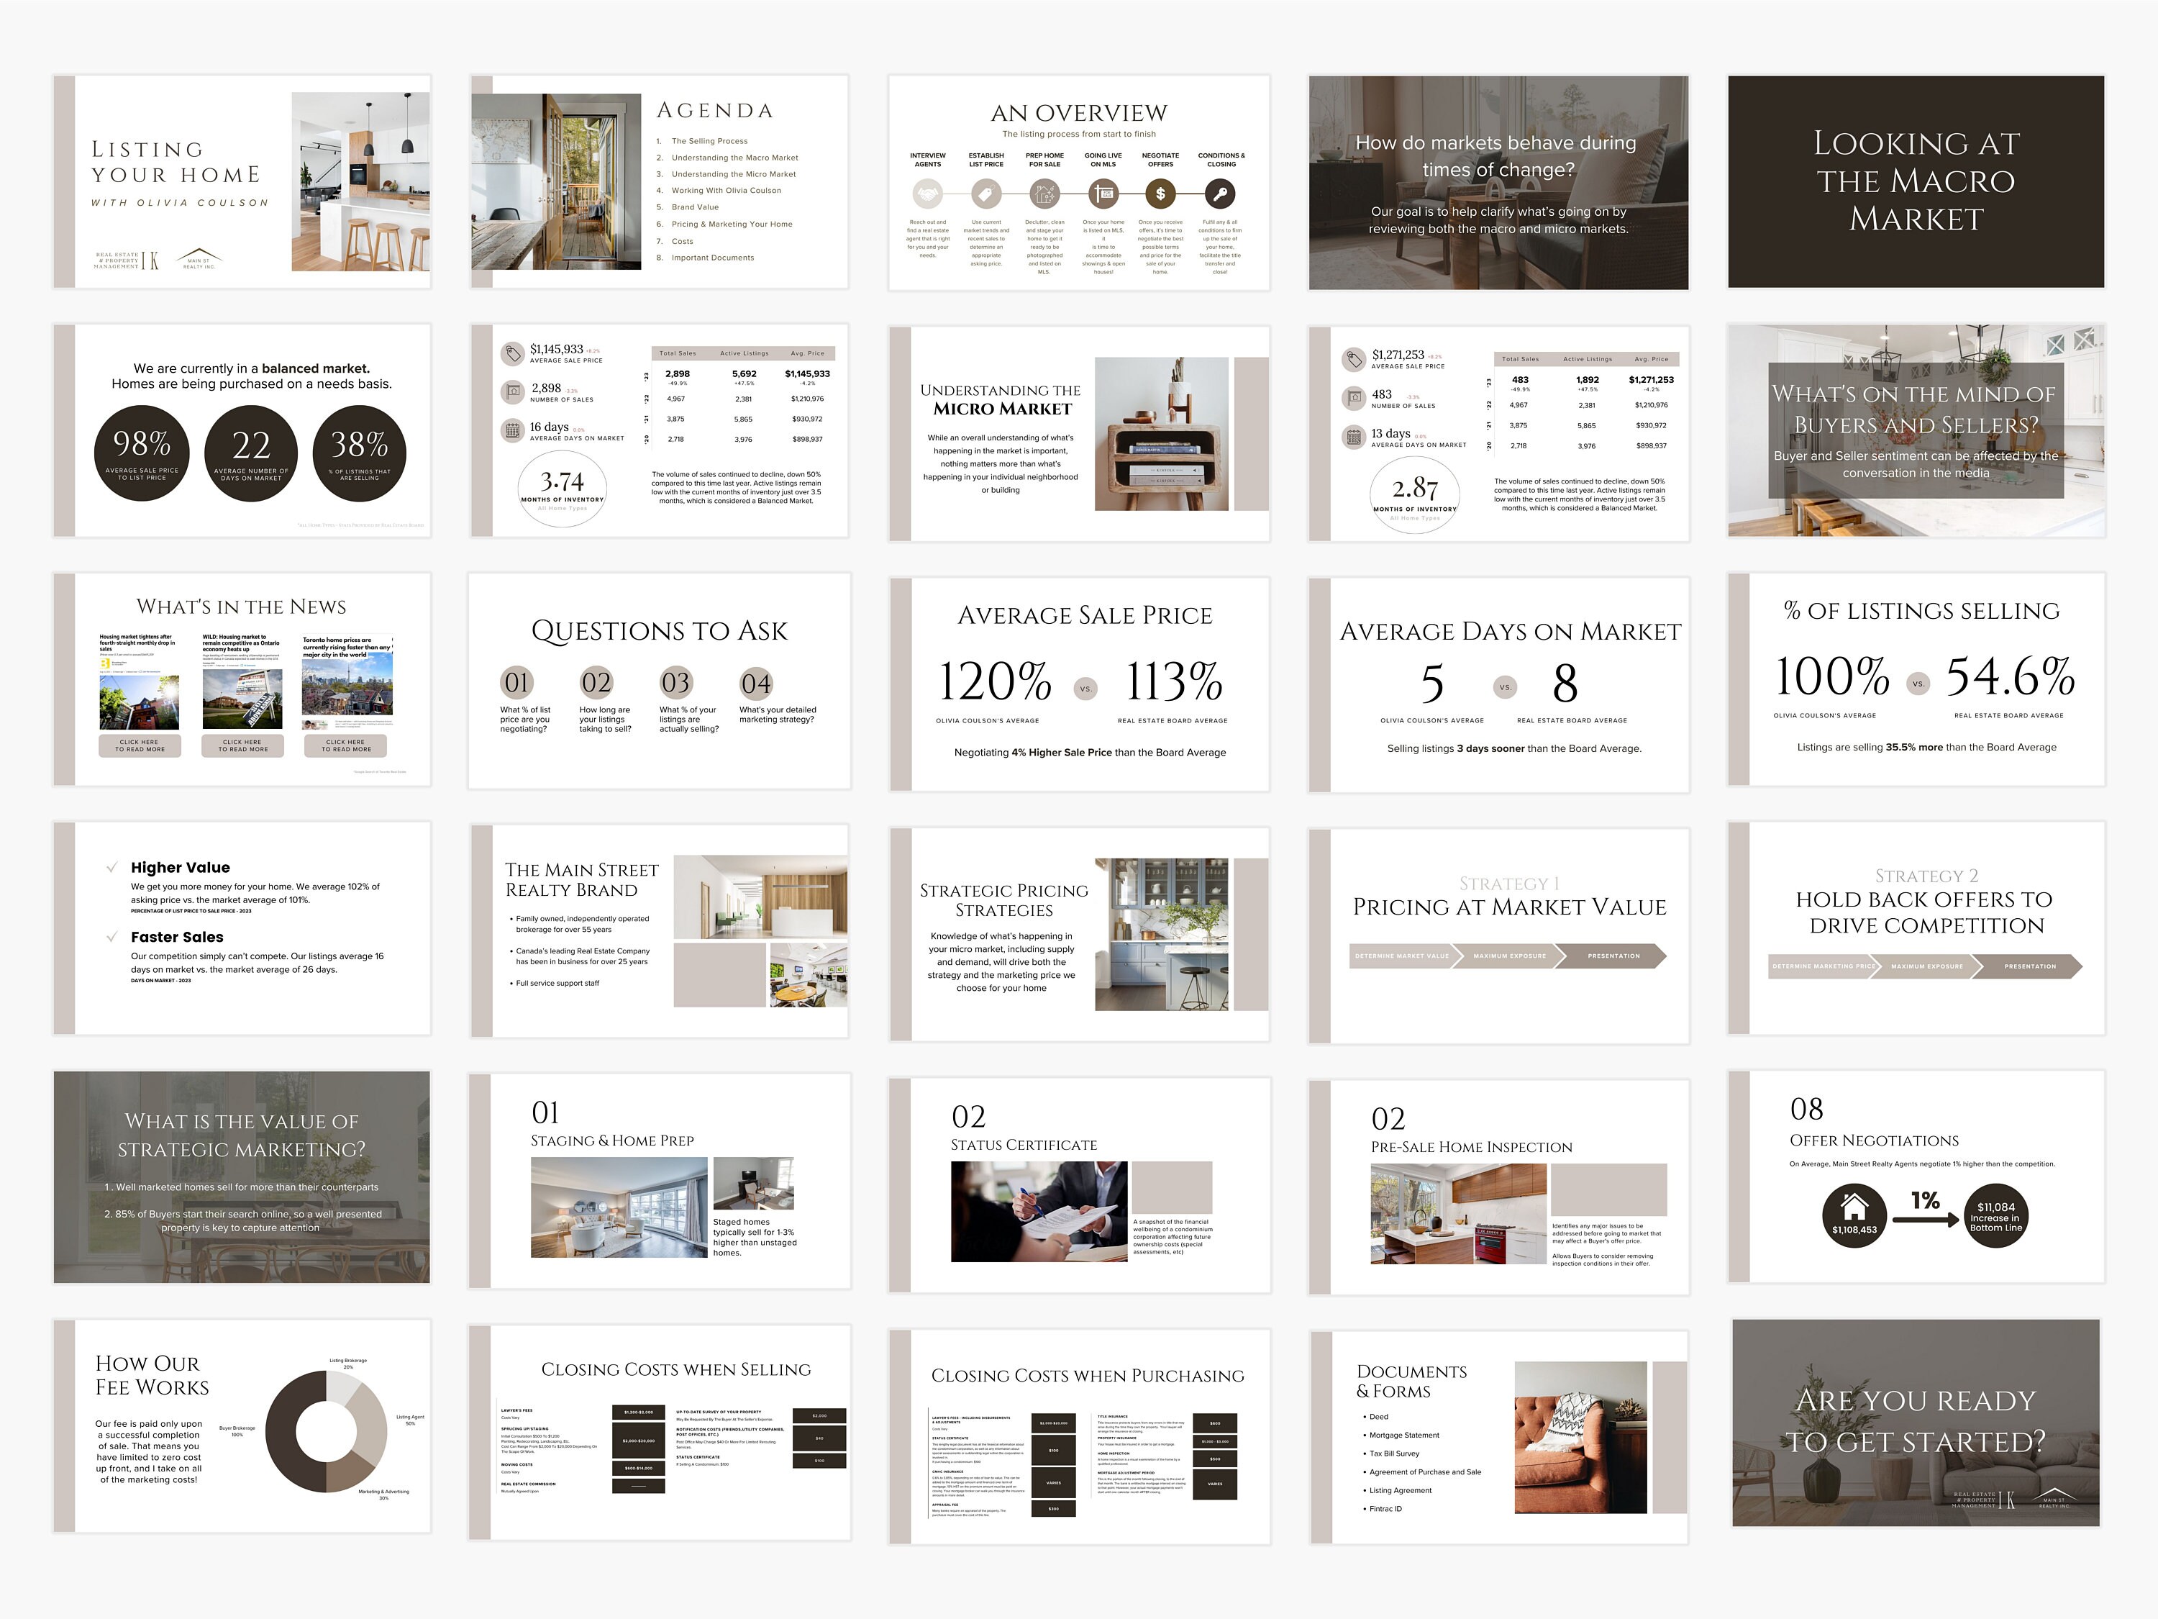2158x1619 pixels.
Task: Open the Looking At The Macro Market slide
Action: (1916, 181)
